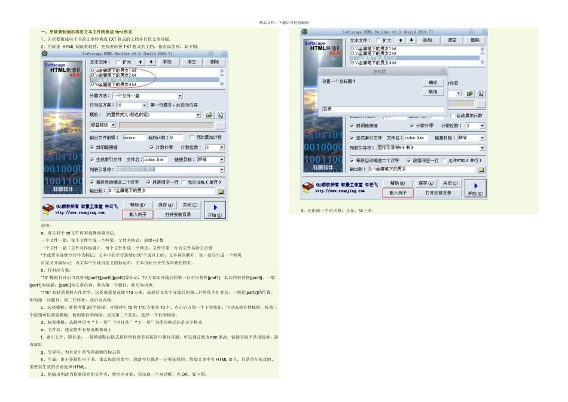Click move-up arrow in left HTML Builder window

tap(141, 62)
